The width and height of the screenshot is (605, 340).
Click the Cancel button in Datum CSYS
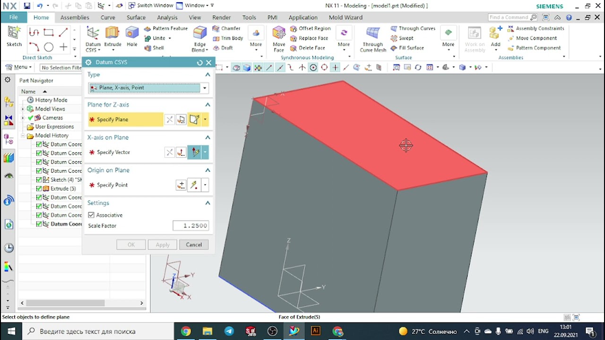(x=194, y=245)
